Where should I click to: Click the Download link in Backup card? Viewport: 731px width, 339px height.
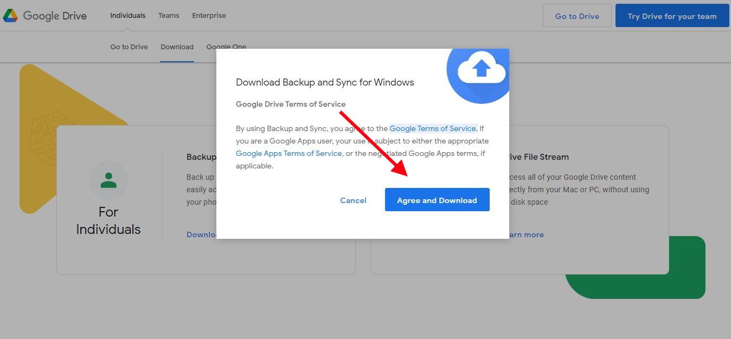(202, 234)
